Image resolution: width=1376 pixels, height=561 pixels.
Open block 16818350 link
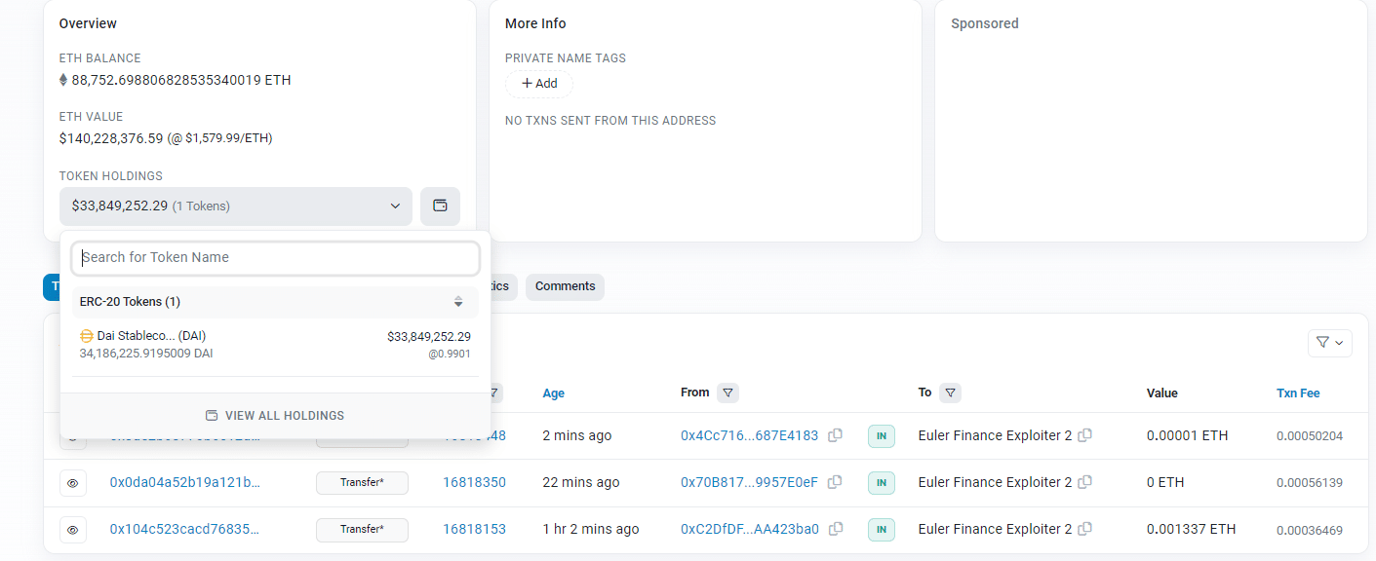pyautogui.click(x=475, y=482)
